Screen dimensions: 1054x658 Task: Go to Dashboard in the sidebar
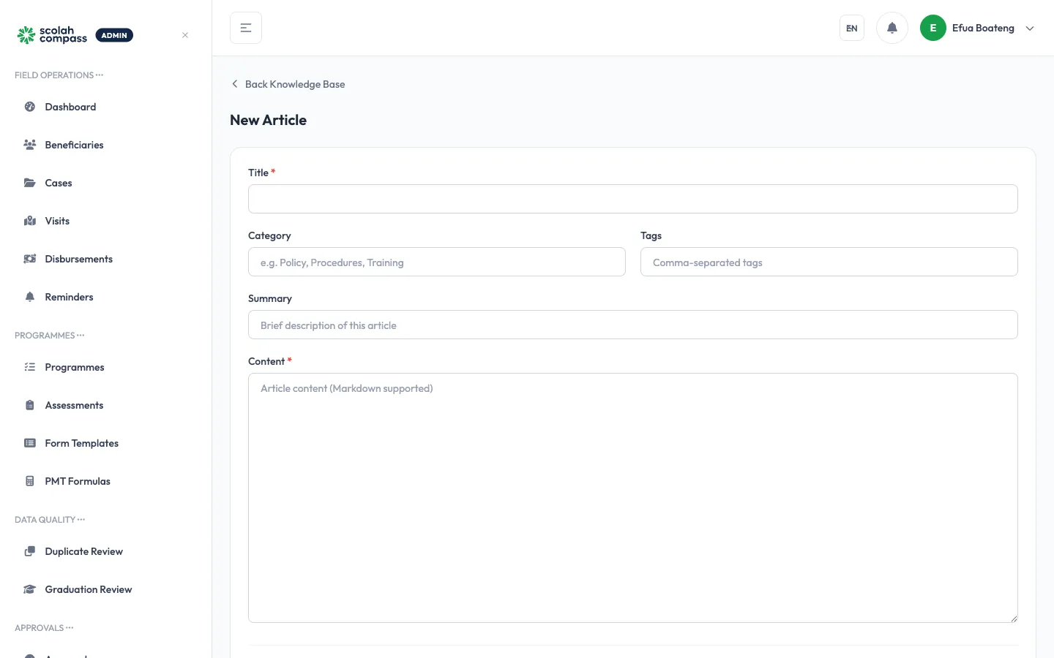click(105, 107)
